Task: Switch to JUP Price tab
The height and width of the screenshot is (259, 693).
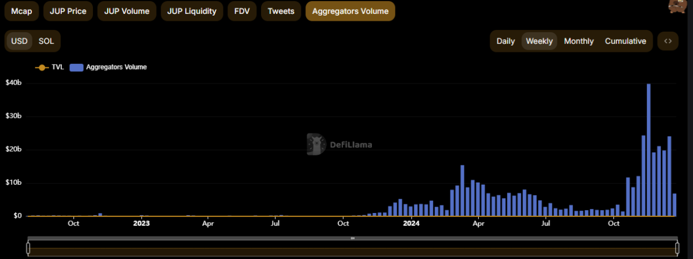Action: 69,11
